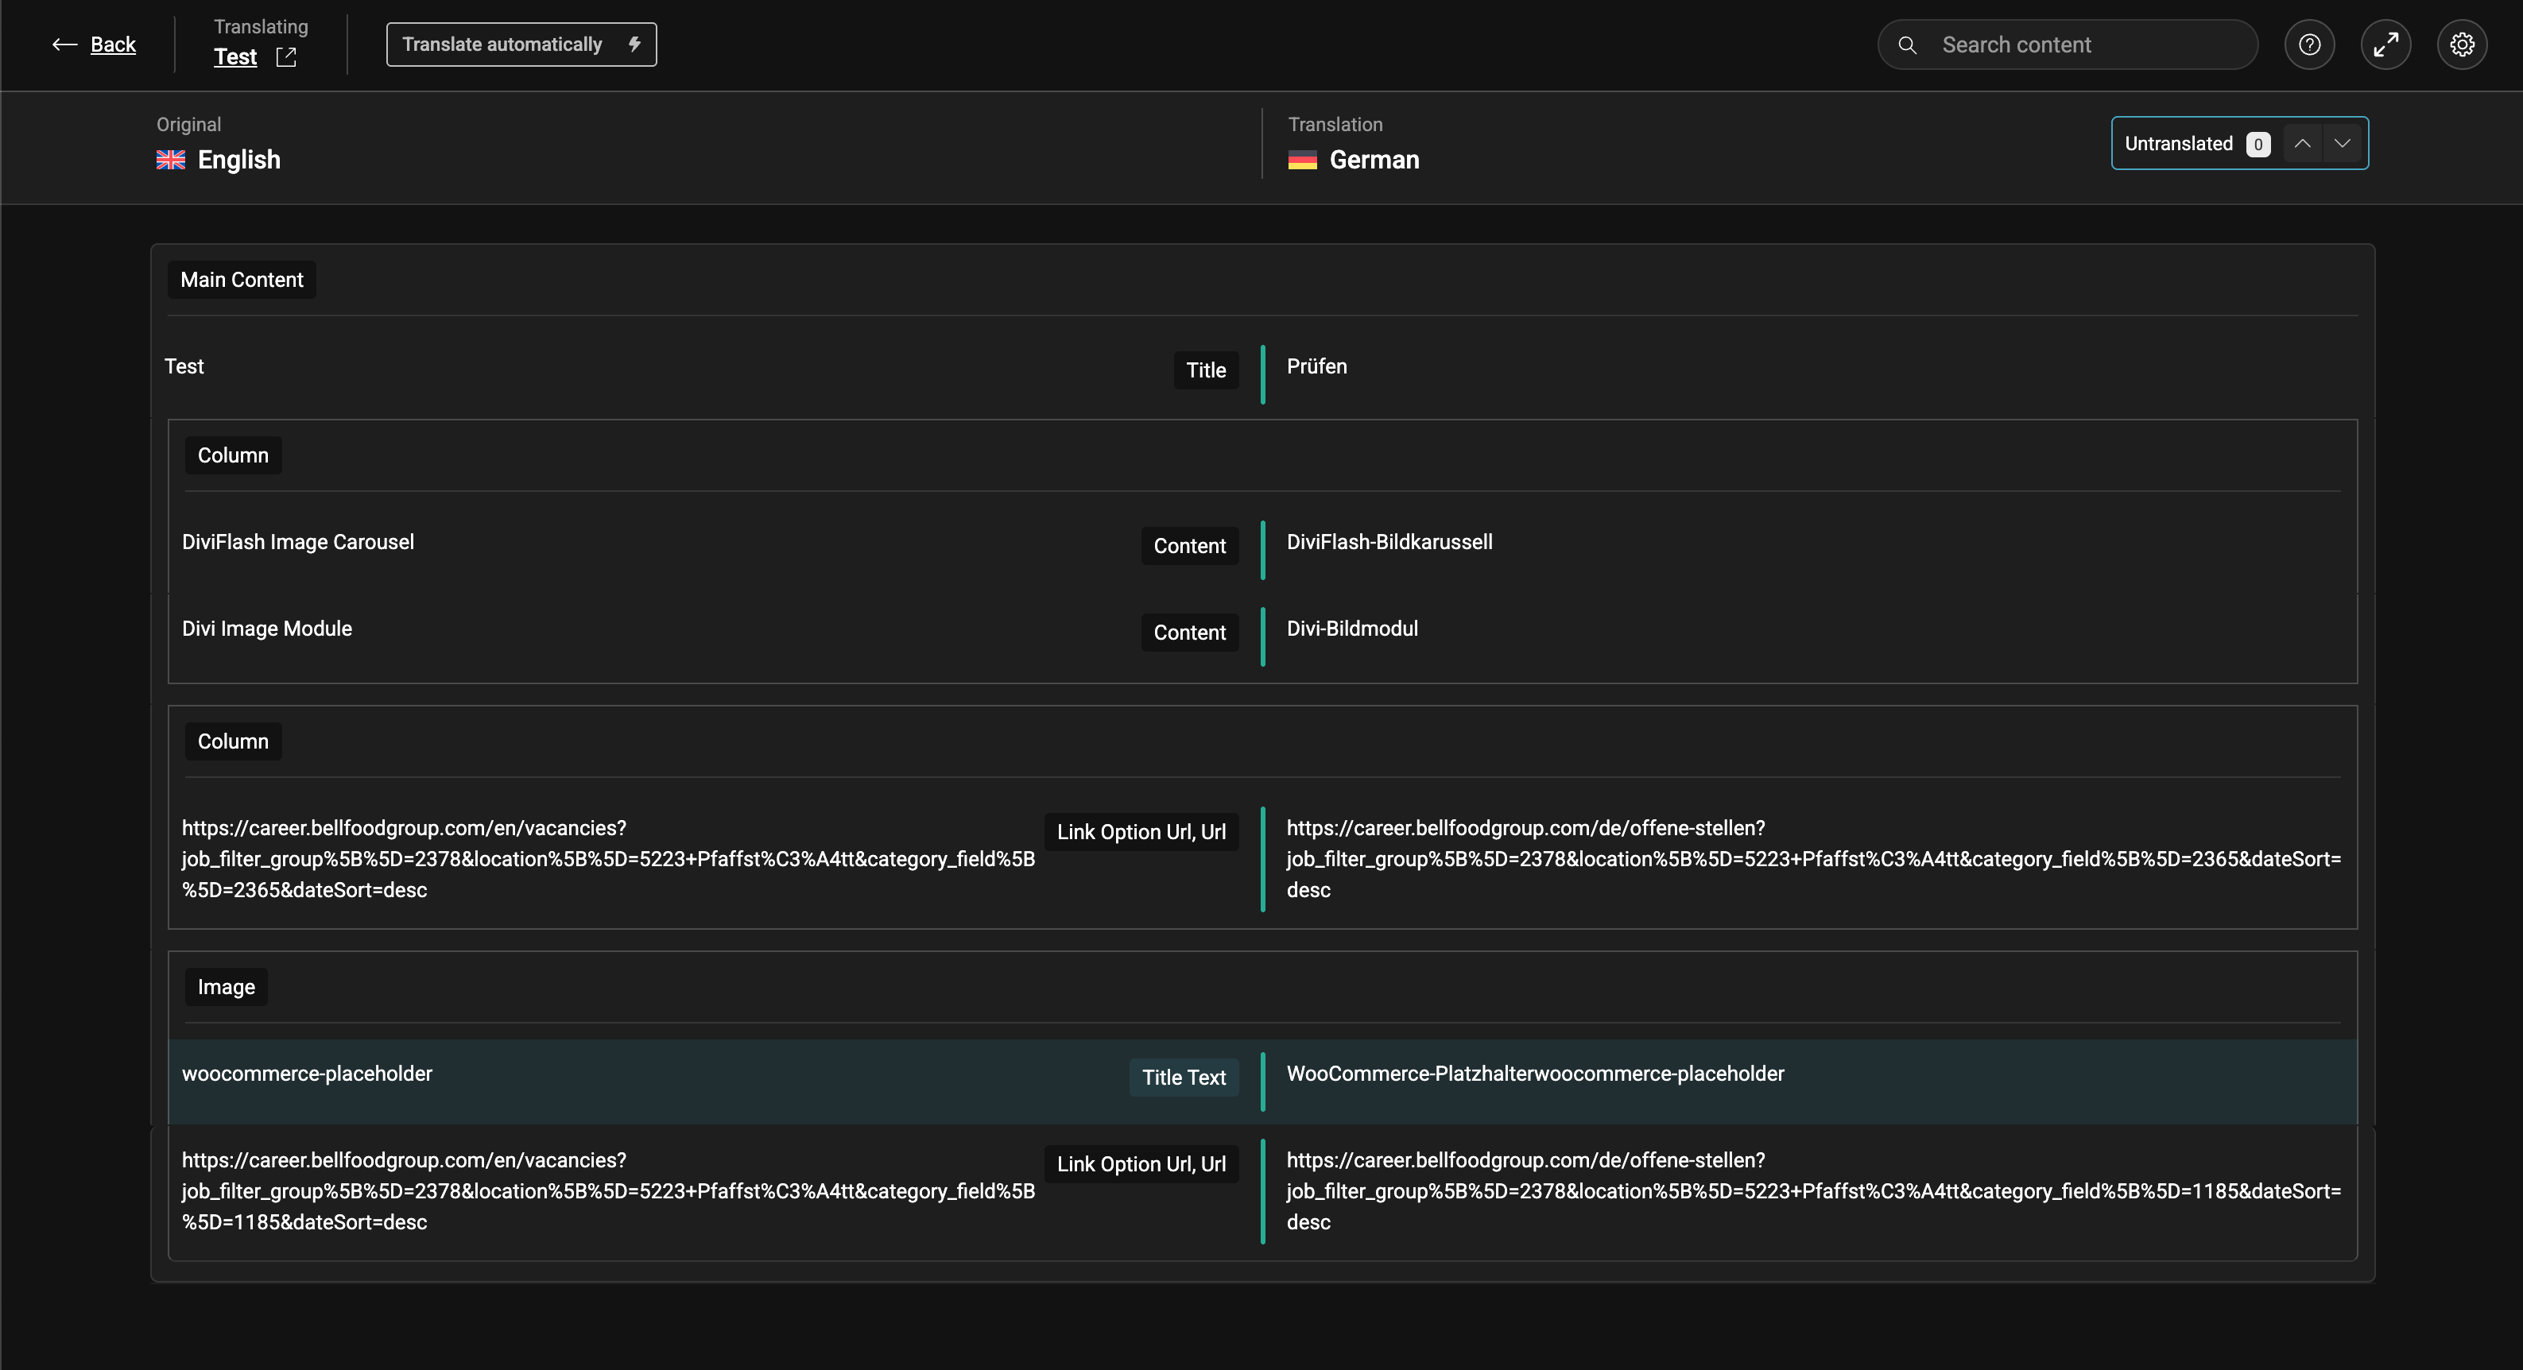Screen dimensions: 2523x1370
Task: Go to previous untranslated item (up chevron)
Action: point(2303,144)
